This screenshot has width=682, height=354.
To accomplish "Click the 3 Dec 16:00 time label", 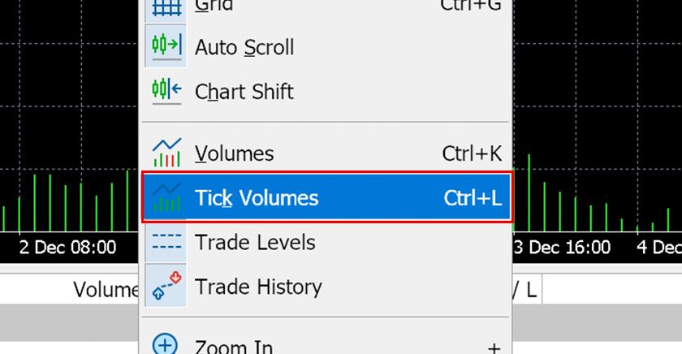I will point(562,247).
